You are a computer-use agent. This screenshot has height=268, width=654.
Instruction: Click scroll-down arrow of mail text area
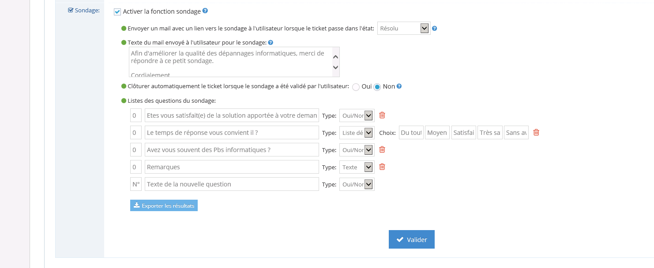click(x=335, y=67)
